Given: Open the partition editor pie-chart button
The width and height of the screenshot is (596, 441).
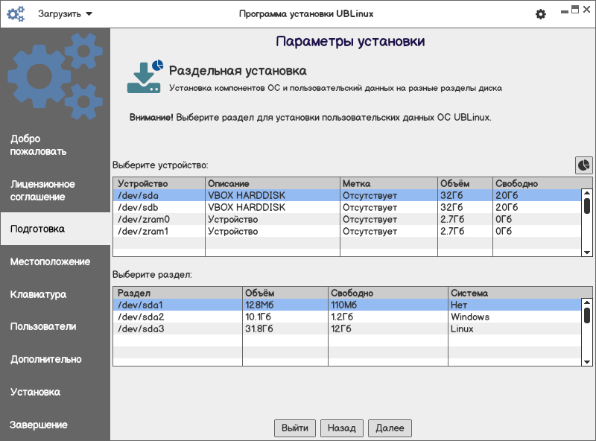Looking at the screenshot, I should pos(583,165).
